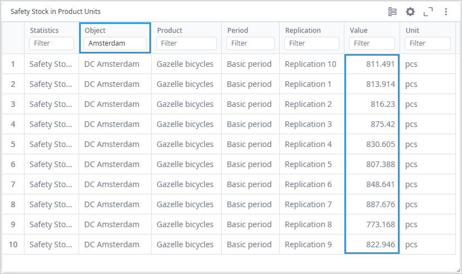Click the panel resize handle corner
Viewport: 462px width, 274px height.
(458, 270)
